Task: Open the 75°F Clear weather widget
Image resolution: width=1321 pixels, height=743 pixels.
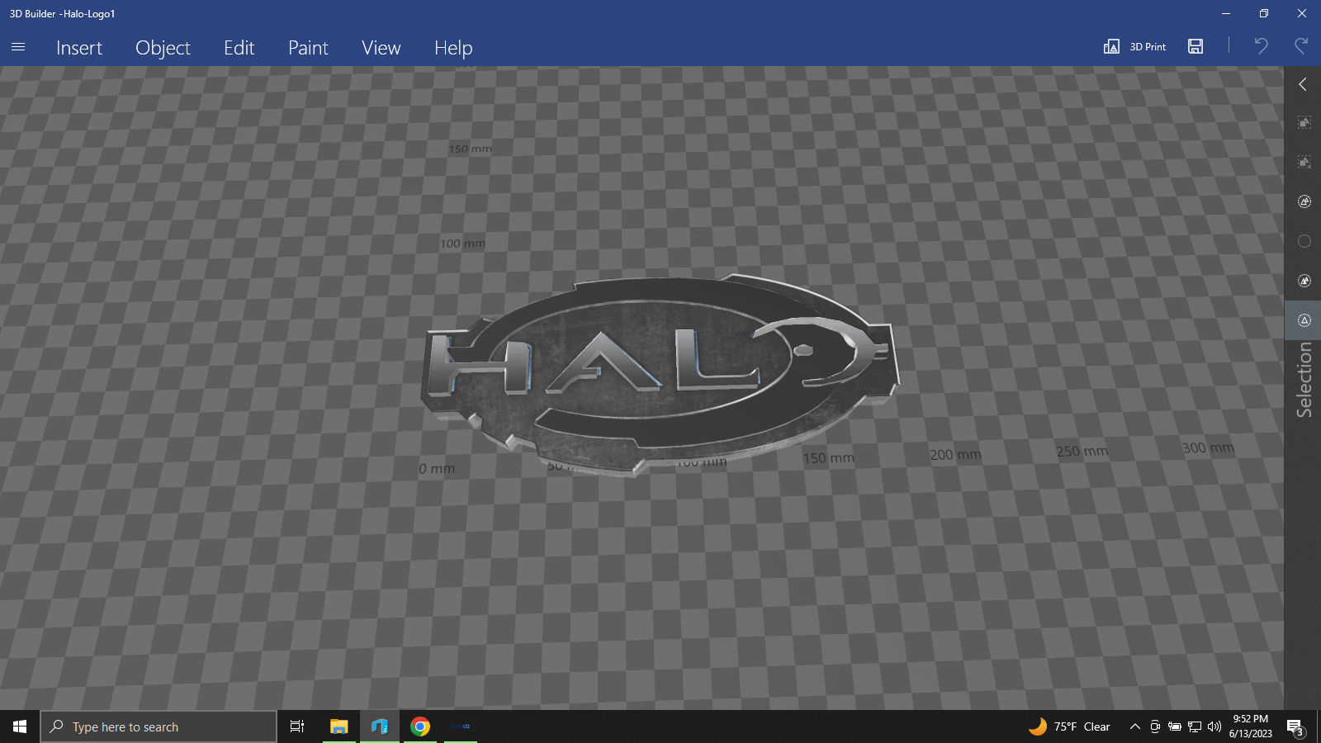Action: coord(1069,726)
